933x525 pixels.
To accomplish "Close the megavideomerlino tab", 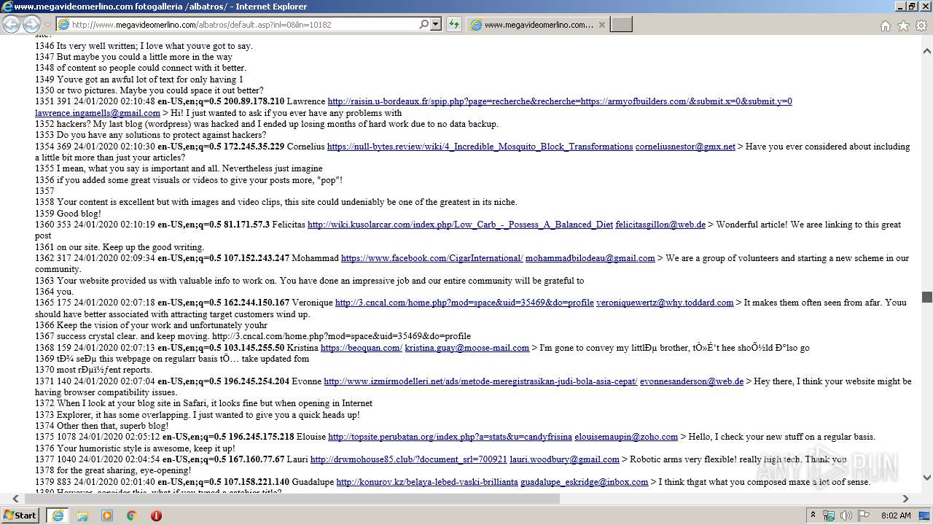I will point(601,25).
